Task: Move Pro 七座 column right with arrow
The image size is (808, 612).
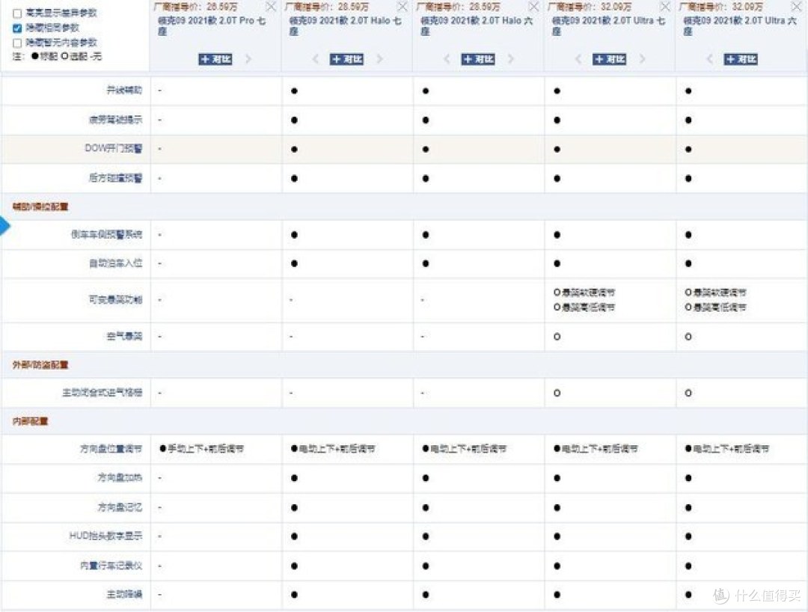Action: tap(248, 58)
